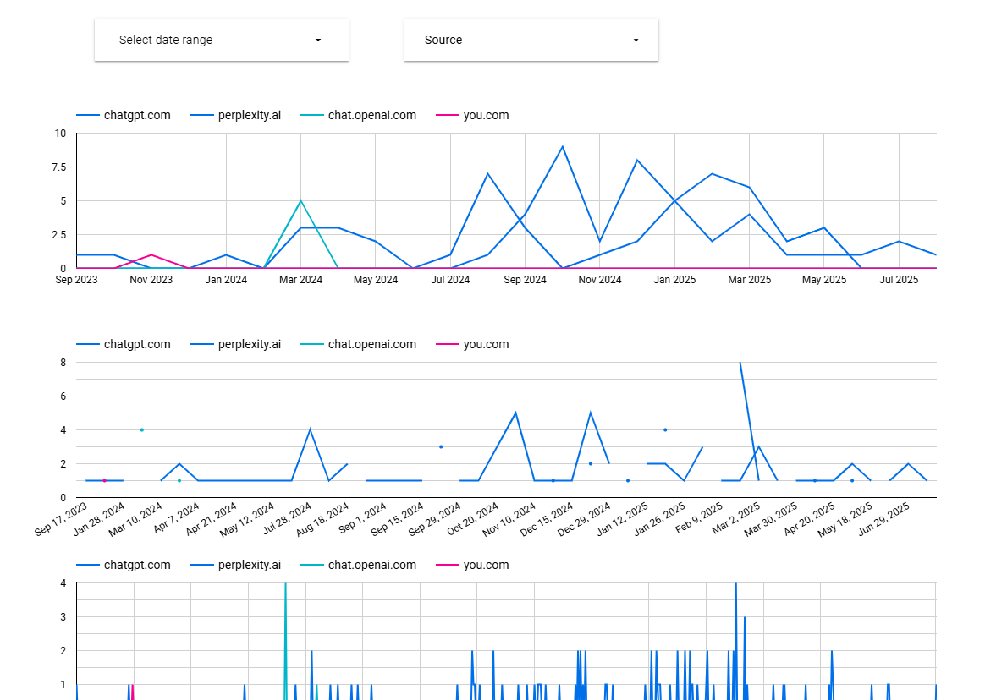The height and width of the screenshot is (700, 985).
Task: Click the teal dot at value 4, middle chart
Action: (141, 429)
